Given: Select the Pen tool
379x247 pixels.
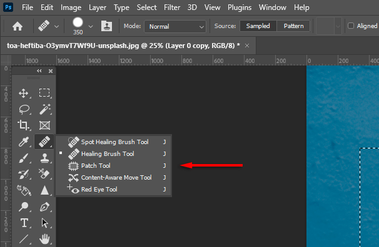Looking at the screenshot, I should pos(44,206).
